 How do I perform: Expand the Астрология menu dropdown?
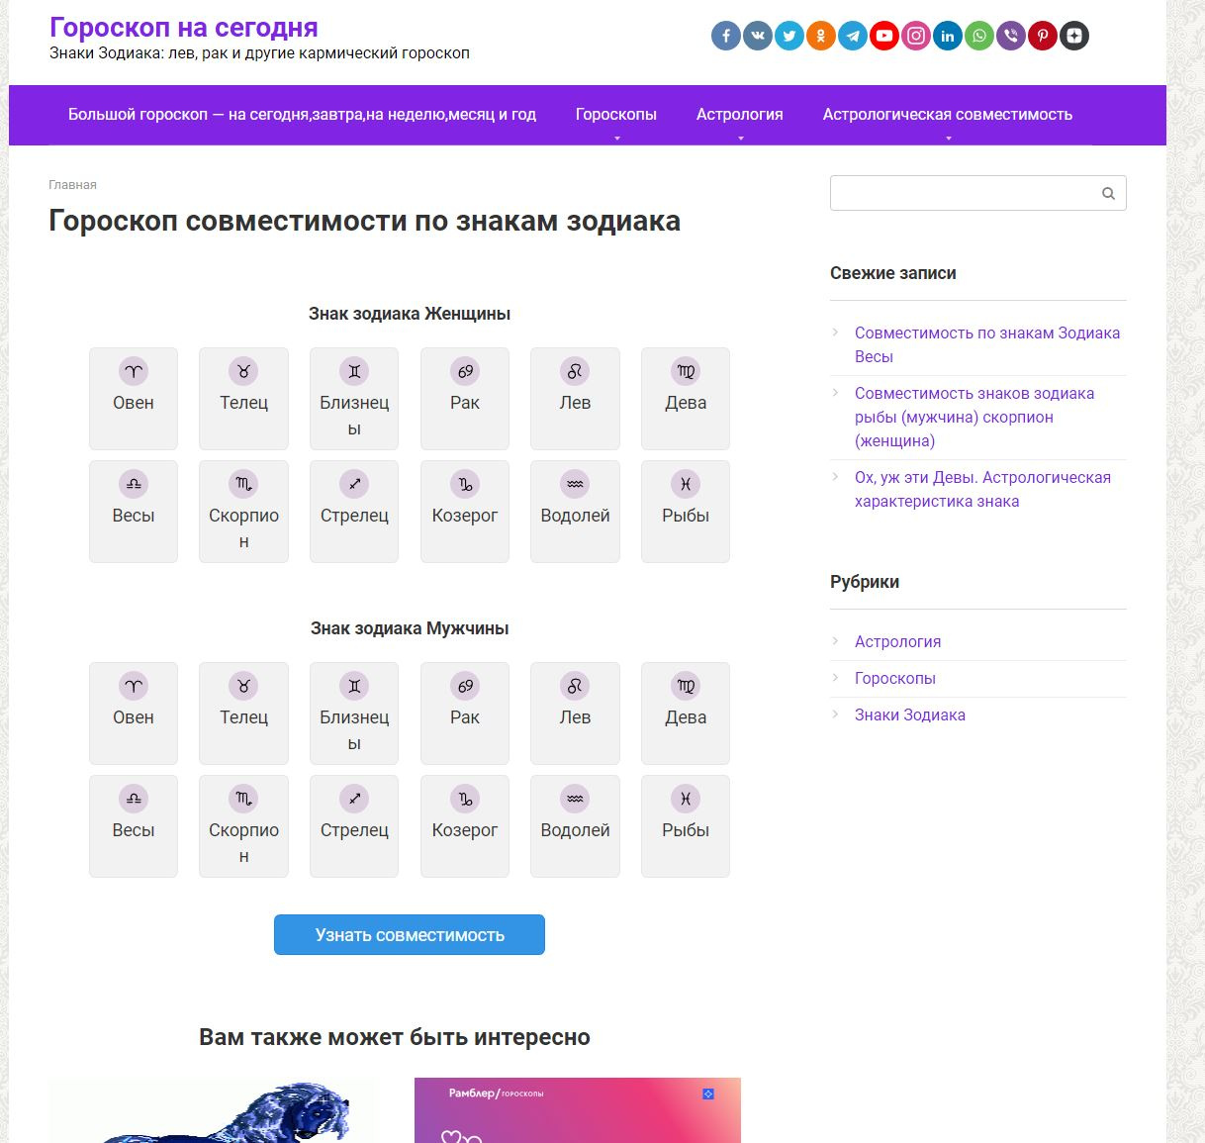(740, 115)
